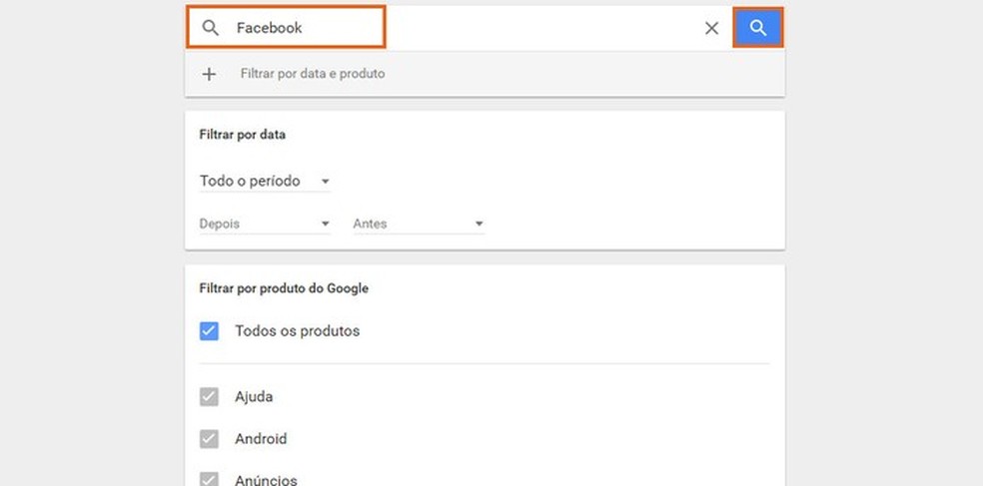This screenshot has width=983, height=486.
Task: Select the "Android" label text
Action: [261, 439]
